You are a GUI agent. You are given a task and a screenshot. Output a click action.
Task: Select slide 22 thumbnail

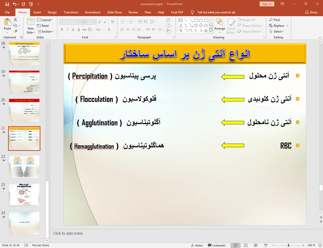pyautogui.click(x=24, y=167)
